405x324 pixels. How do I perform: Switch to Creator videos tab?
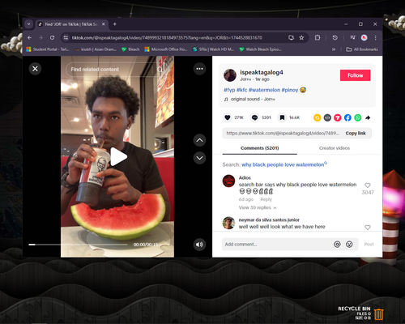click(x=335, y=148)
